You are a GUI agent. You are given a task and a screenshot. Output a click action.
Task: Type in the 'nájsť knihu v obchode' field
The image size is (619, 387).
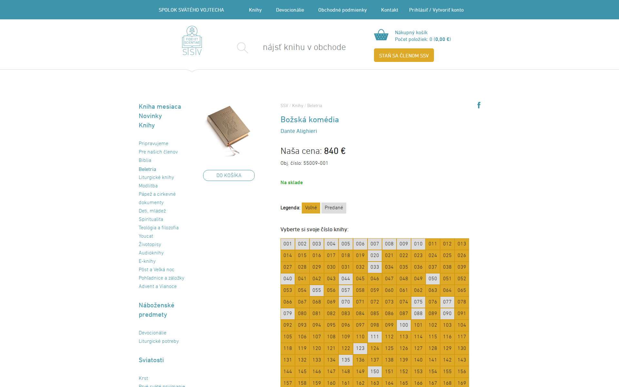click(304, 47)
